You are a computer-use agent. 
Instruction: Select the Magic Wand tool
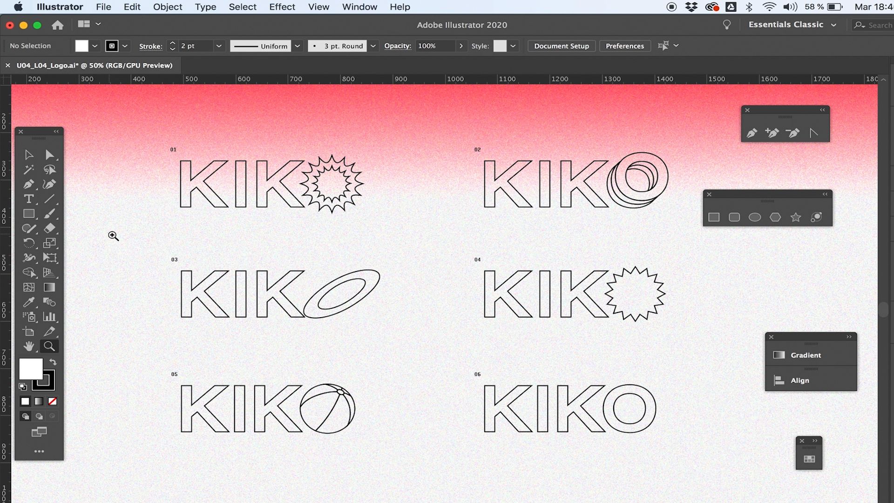click(x=29, y=170)
